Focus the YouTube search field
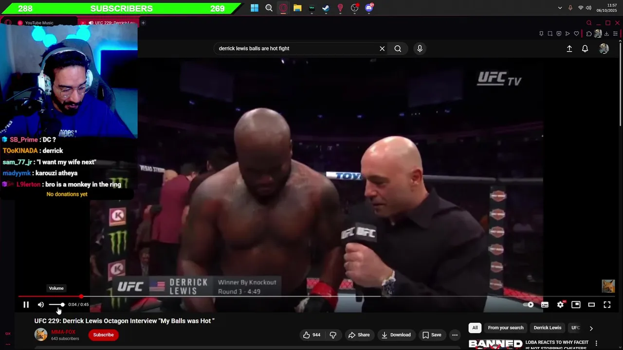Viewport: 623px width, 350px height. click(297, 49)
